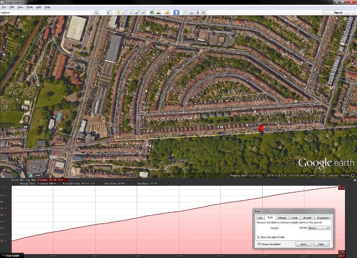Click the A270 road label
Viewport: 357px width, 258px height.
point(53,157)
